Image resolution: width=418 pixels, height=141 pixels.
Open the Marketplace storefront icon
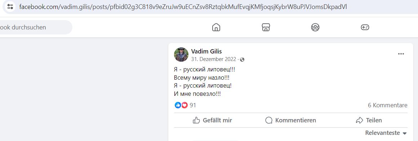pos(266,27)
